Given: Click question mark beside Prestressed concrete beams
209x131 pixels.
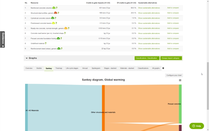Looking at the screenshot, I should coord(56,23).
